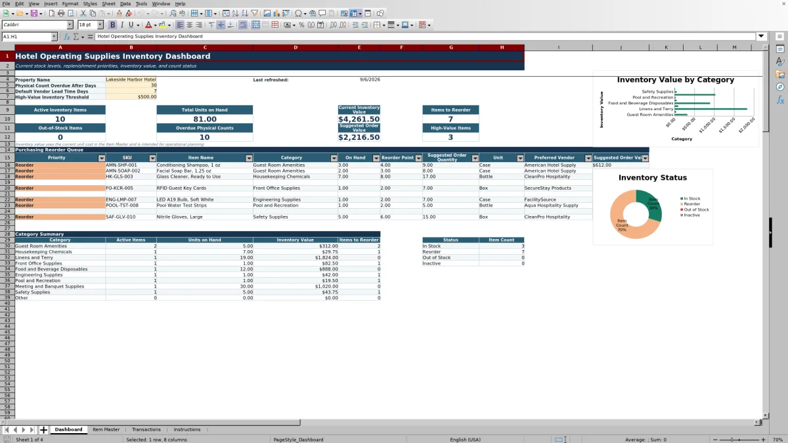The height and width of the screenshot is (443, 788).
Task: Switch to the Item Master sheet tab
Action: point(106,430)
